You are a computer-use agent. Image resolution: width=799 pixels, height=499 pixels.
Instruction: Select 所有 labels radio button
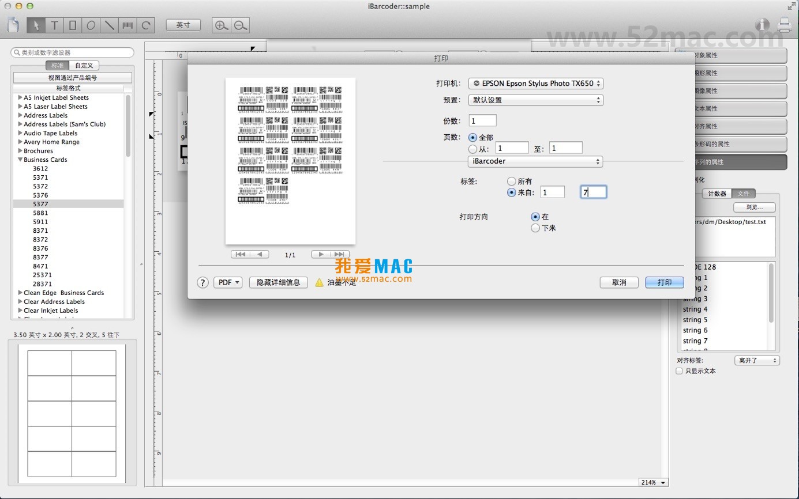pyautogui.click(x=511, y=182)
